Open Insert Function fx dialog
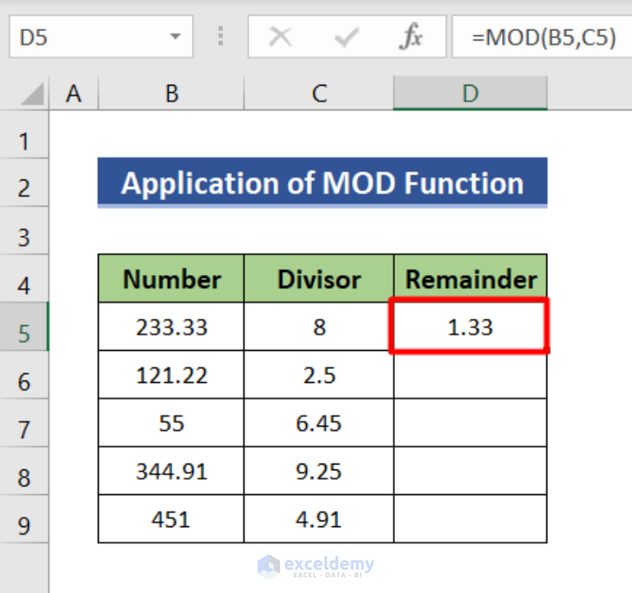 (x=411, y=37)
